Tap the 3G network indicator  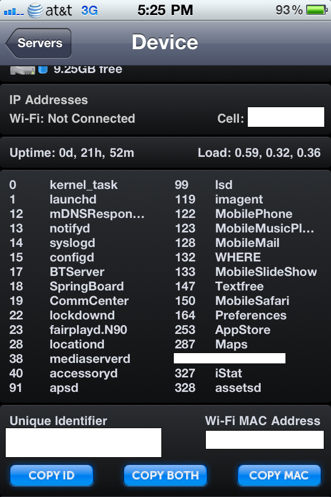pyautogui.click(x=89, y=11)
